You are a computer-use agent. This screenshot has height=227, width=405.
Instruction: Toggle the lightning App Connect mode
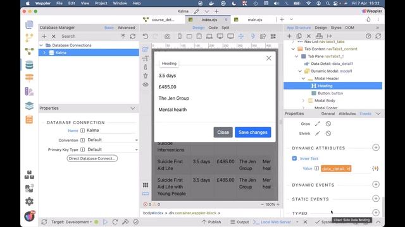coord(253,37)
